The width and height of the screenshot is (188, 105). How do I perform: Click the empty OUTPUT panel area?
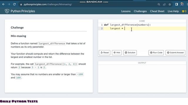[142, 78]
